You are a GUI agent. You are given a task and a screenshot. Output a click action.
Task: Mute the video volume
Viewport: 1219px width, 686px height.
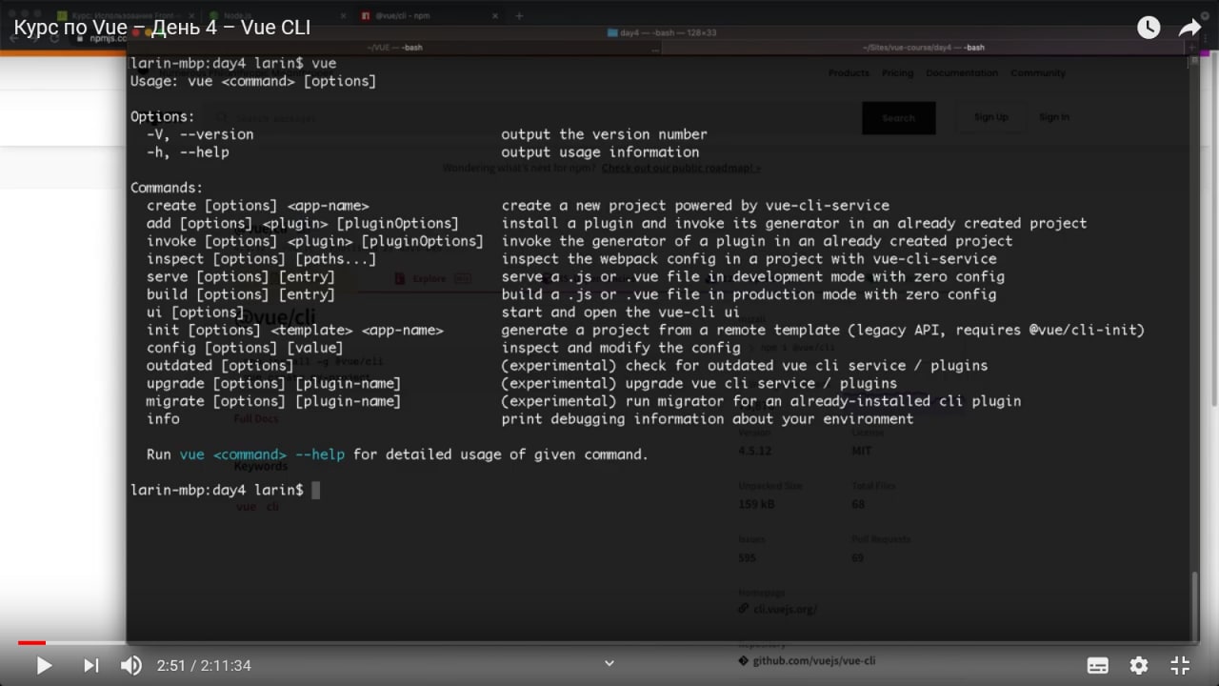click(x=131, y=665)
